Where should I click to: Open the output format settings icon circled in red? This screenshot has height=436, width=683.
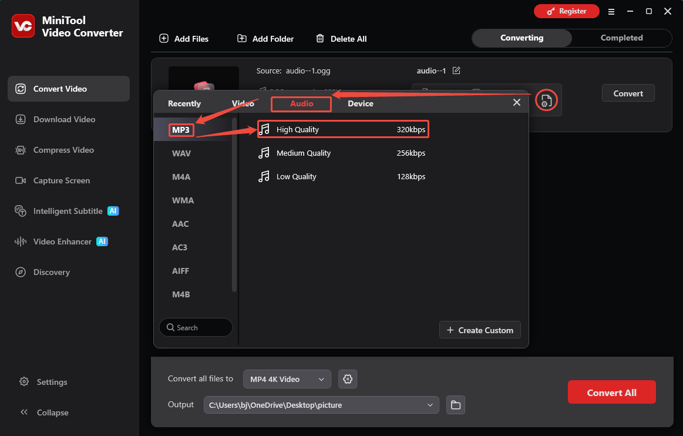(546, 100)
